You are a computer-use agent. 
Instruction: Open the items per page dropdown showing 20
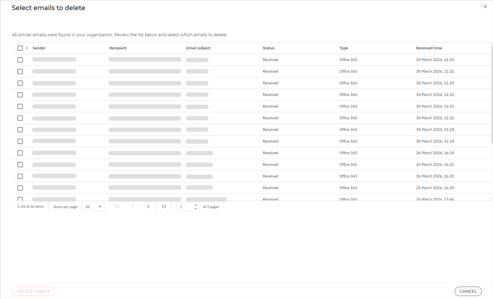[93, 207]
